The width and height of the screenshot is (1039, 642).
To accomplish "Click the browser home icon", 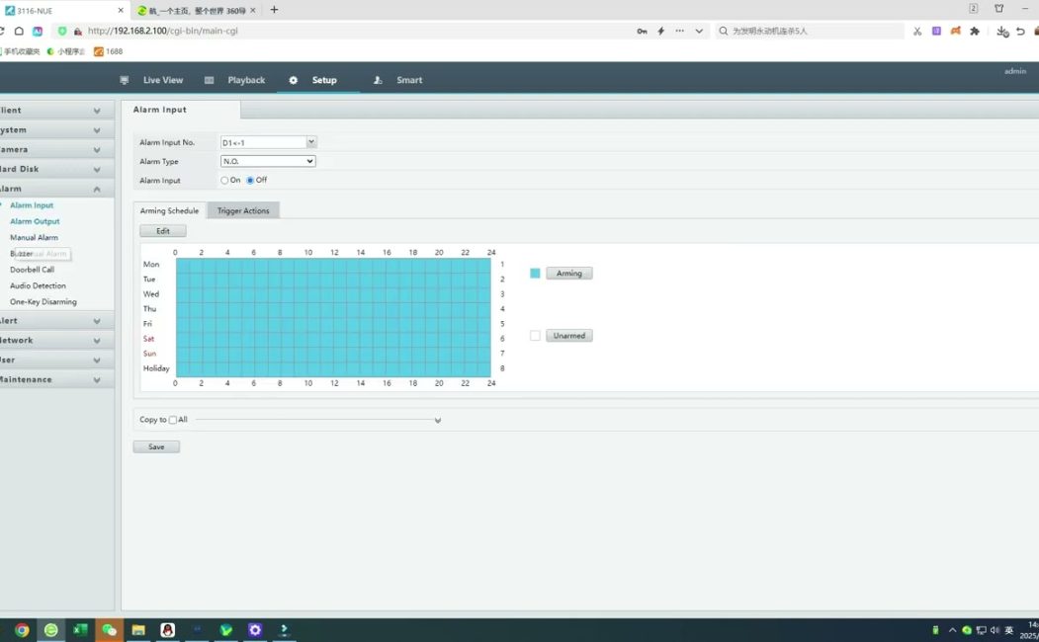I will tap(19, 31).
